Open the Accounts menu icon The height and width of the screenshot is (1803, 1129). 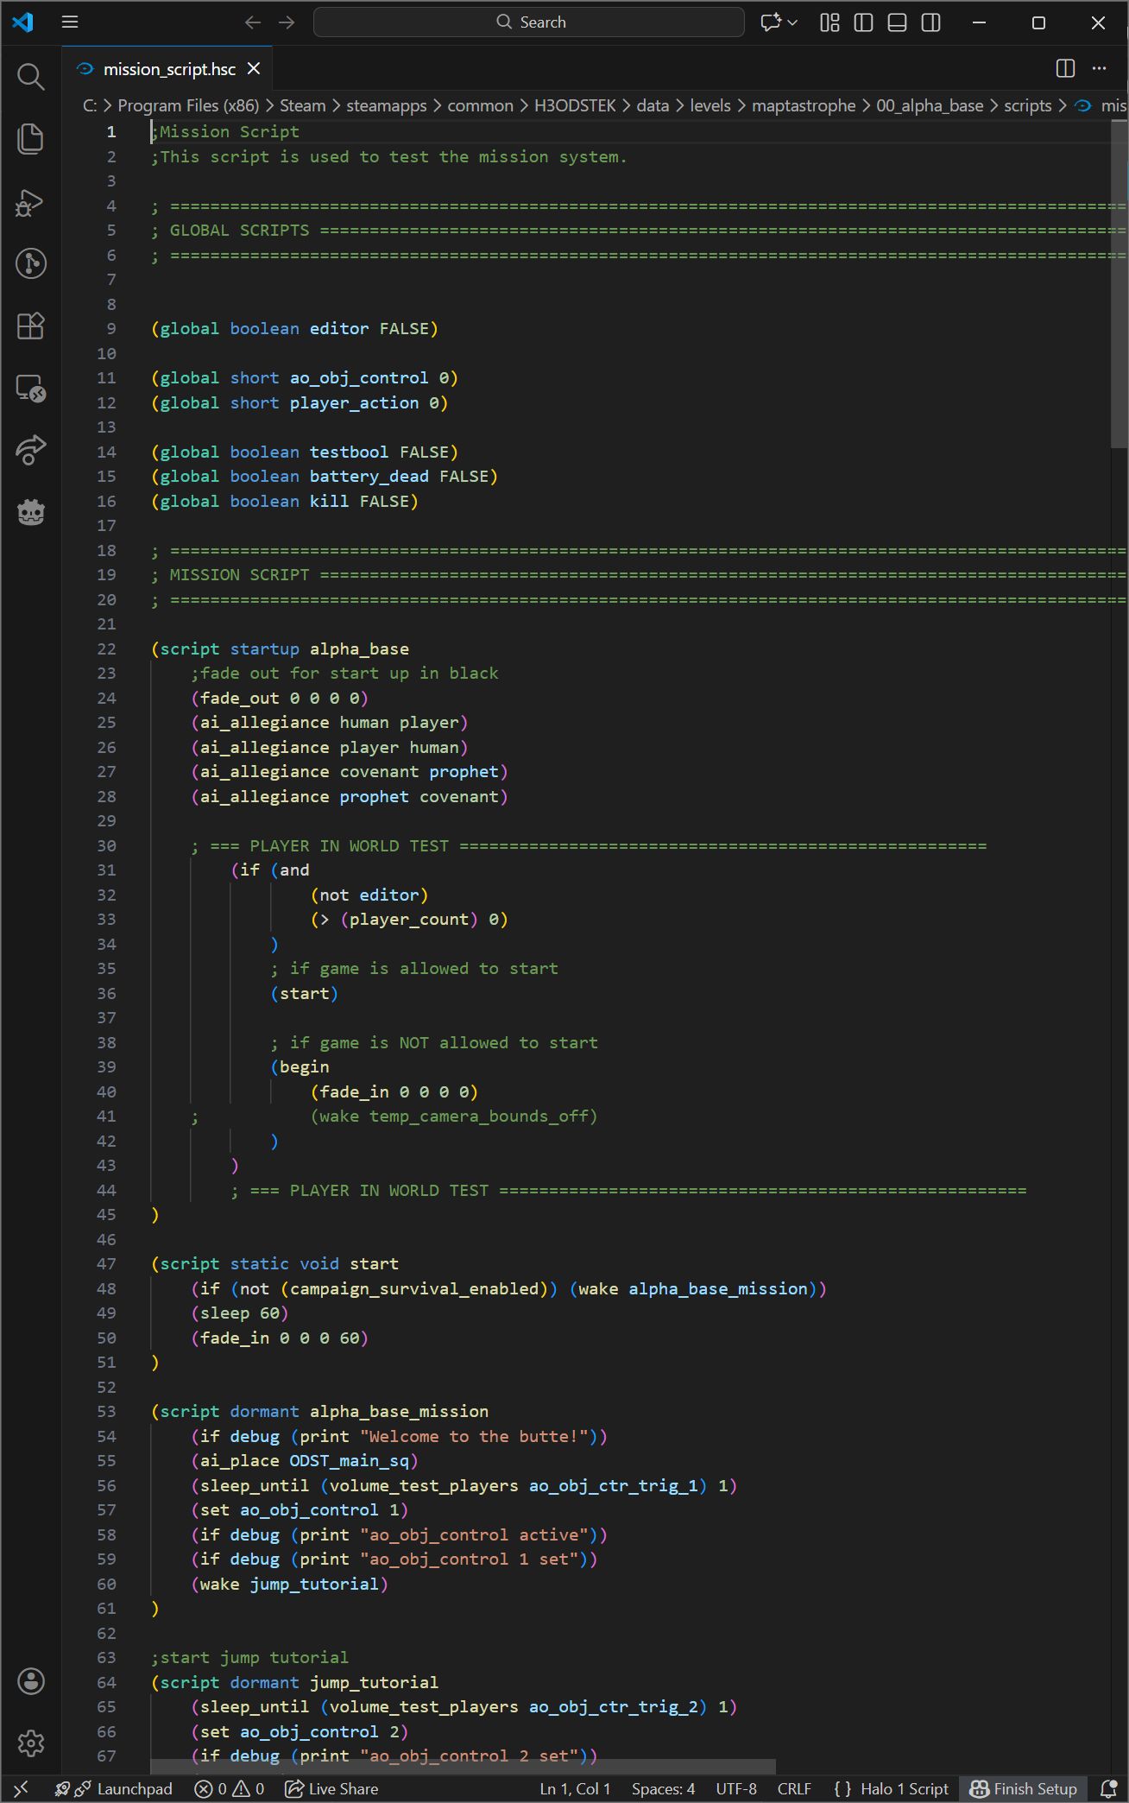tap(30, 1680)
